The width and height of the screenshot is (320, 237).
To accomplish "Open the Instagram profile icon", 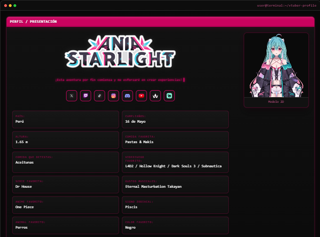I will pyautogui.click(x=113, y=96).
